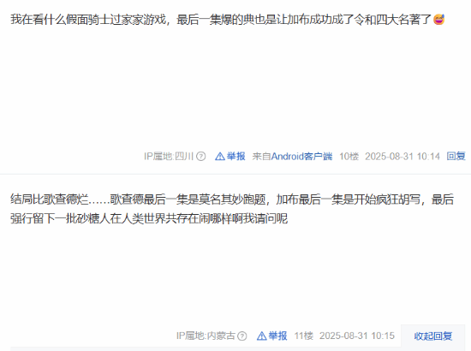Click the IP属地:内蒙古 location text
The width and height of the screenshot is (471, 351).
pyautogui.click(x=206, y=336)
